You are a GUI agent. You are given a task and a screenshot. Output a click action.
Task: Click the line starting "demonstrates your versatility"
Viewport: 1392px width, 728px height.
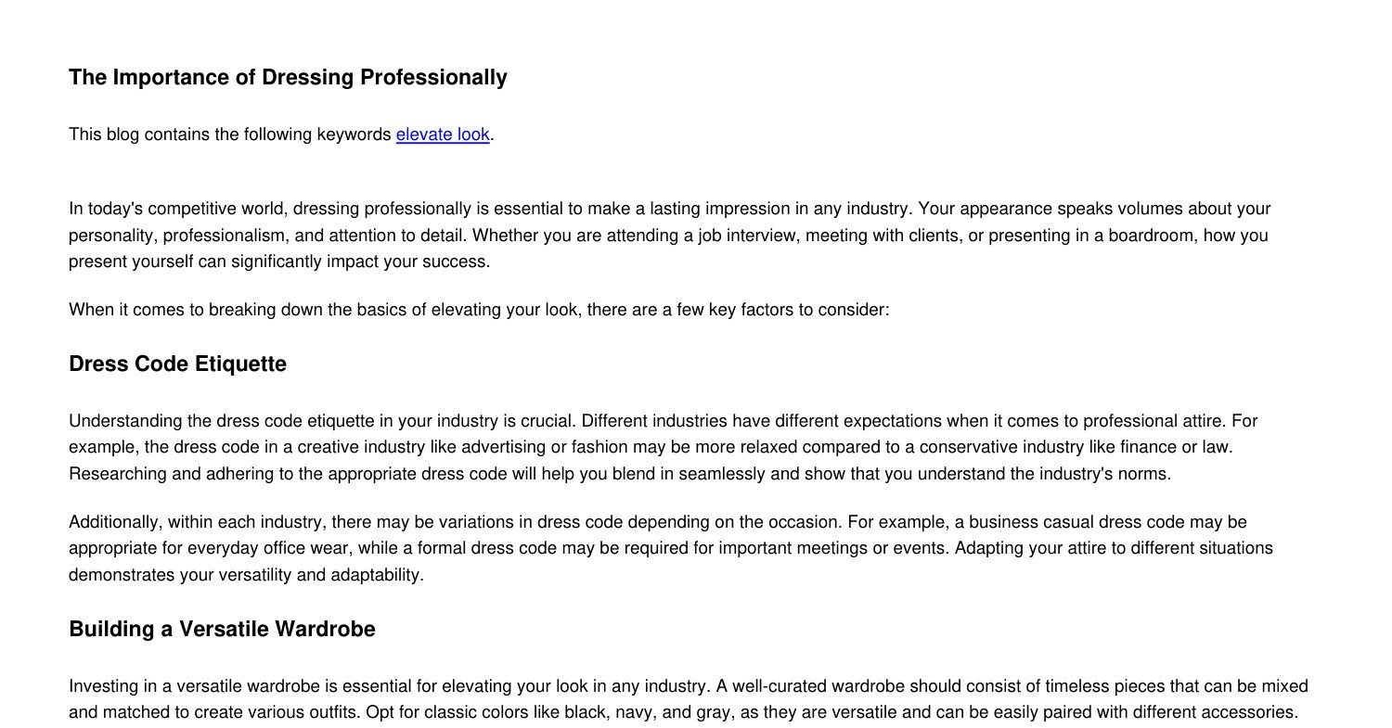click(x=246, y=575)
